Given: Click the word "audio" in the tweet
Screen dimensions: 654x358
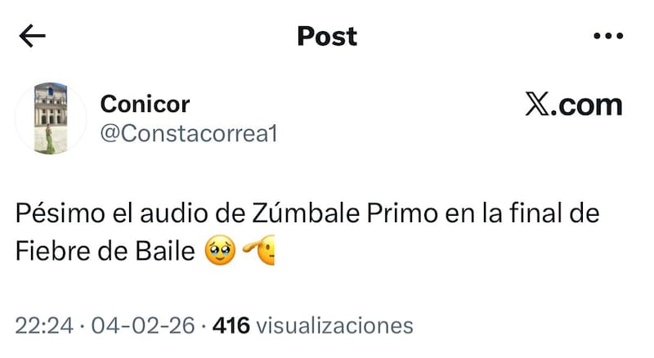Looking at the screenshot, I should click(x=174, y=213).
